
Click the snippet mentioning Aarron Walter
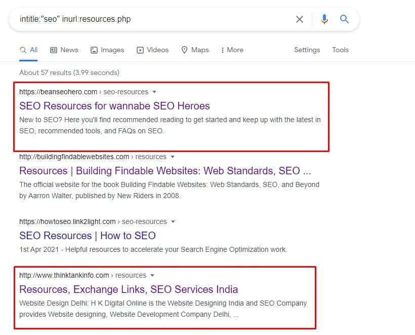click(170, 190)
